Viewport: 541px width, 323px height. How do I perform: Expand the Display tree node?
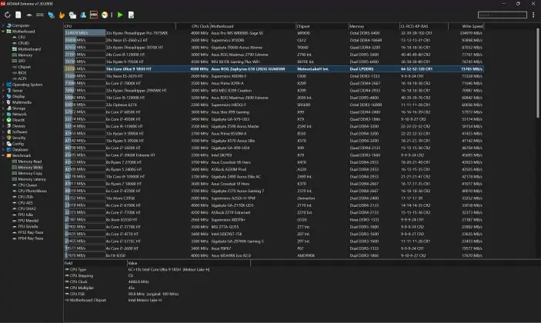[3, 96]
